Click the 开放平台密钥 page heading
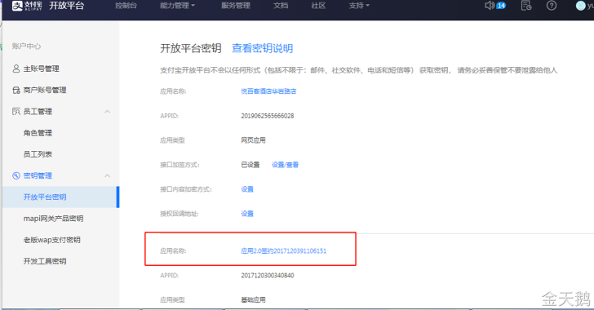The image size is (594, 310). (191, 48)
